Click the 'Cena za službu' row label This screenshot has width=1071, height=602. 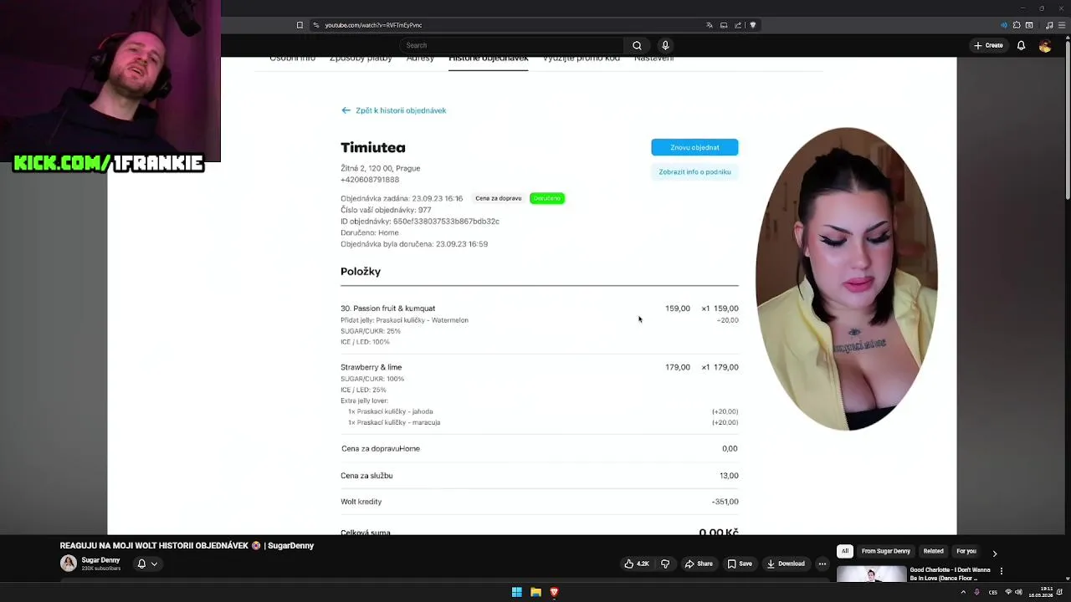[366, 476]
